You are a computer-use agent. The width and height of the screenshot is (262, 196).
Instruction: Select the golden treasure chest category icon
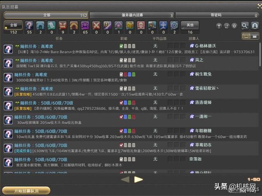click(130, 25)
